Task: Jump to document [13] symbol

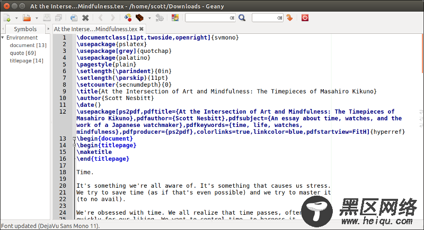Action: coord(28,45)
